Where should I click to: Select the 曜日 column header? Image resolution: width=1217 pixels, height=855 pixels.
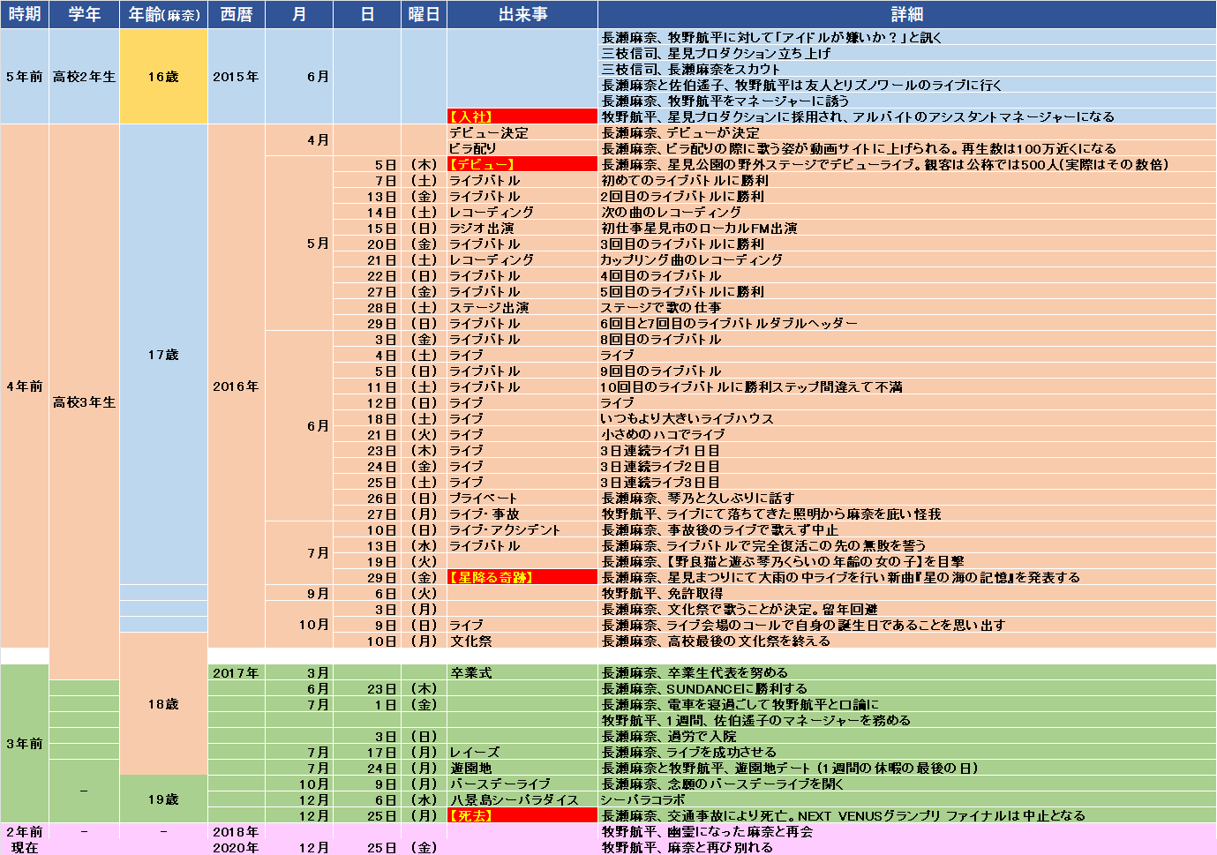coord(424,14)
